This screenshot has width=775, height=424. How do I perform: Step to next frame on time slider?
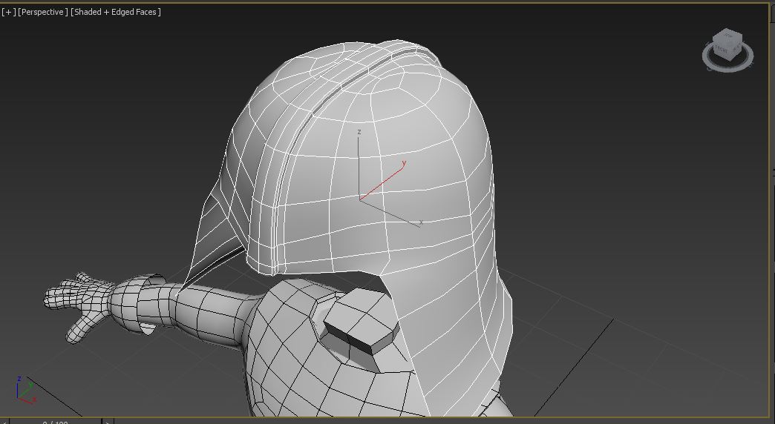pos(107,421)
